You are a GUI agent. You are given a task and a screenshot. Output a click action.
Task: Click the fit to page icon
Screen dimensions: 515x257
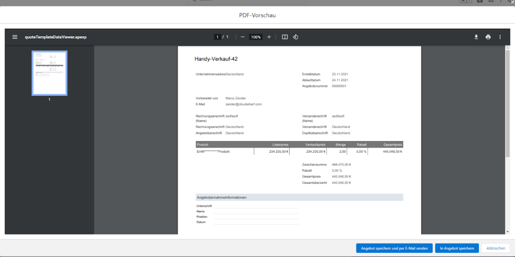pyautogui.click(x=285, y=37)
